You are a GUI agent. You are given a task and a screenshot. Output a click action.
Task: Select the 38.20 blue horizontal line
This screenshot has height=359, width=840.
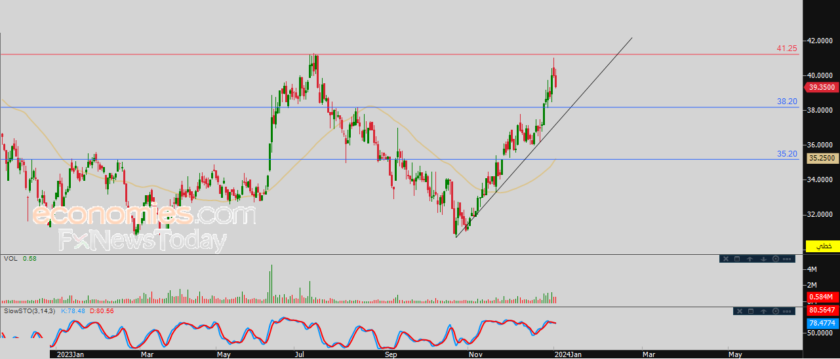pos(393,107)
